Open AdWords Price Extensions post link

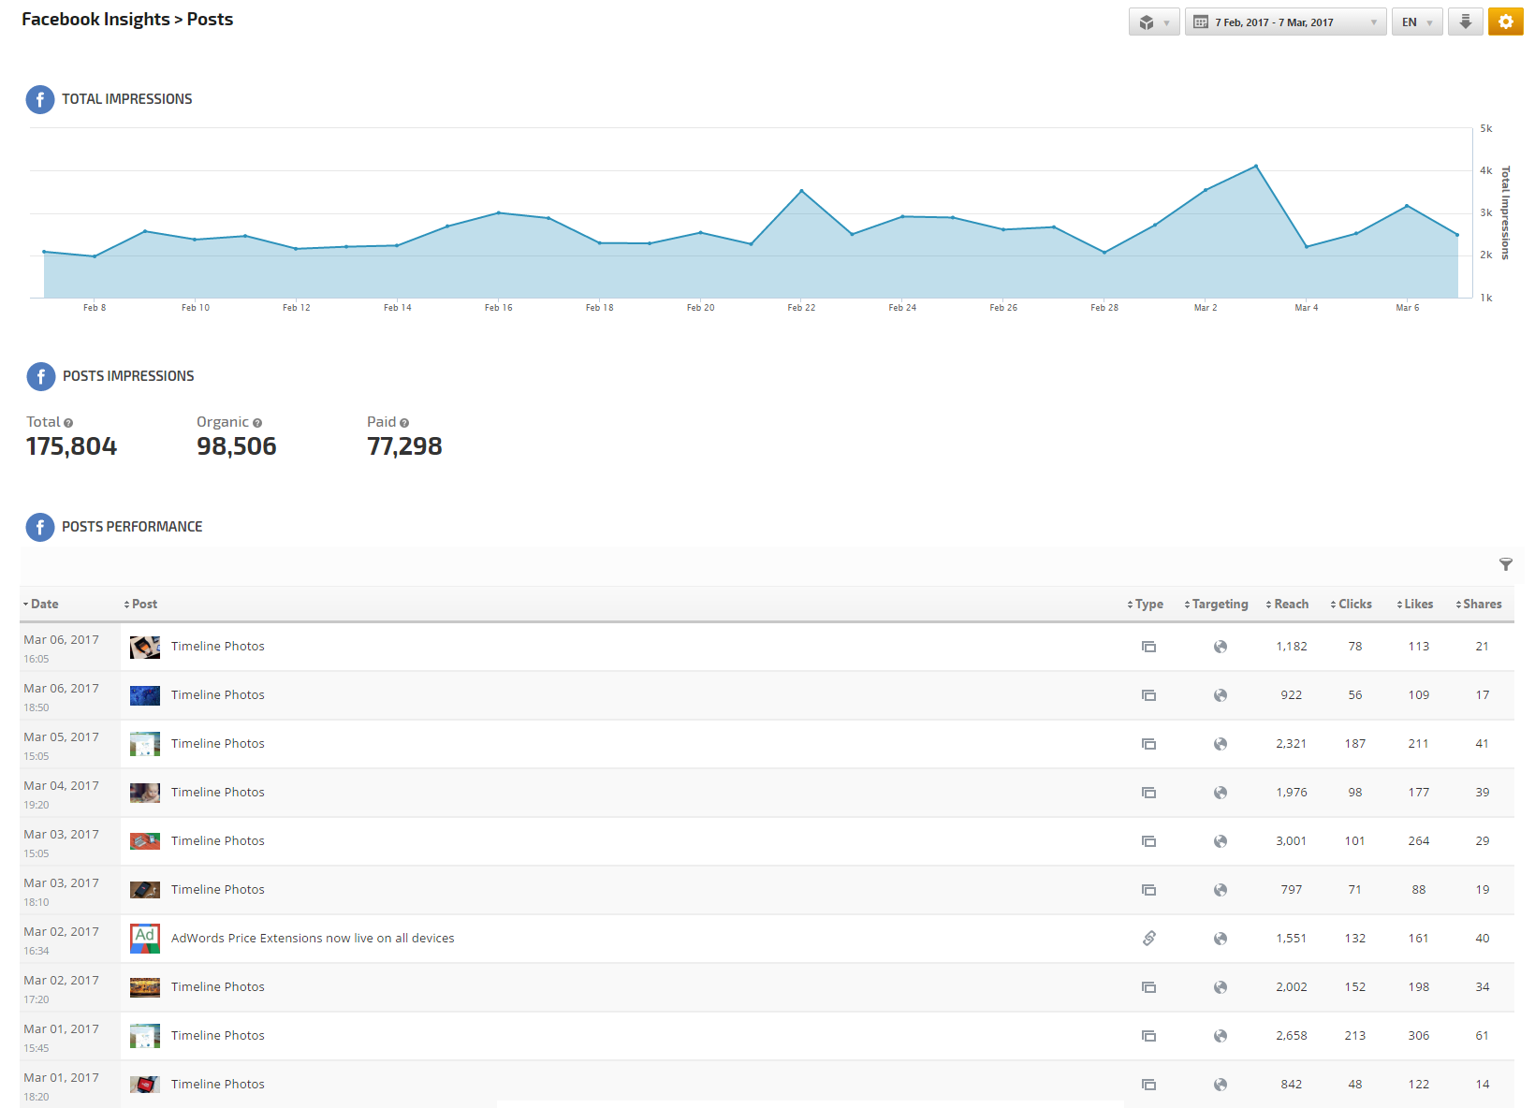313,938
